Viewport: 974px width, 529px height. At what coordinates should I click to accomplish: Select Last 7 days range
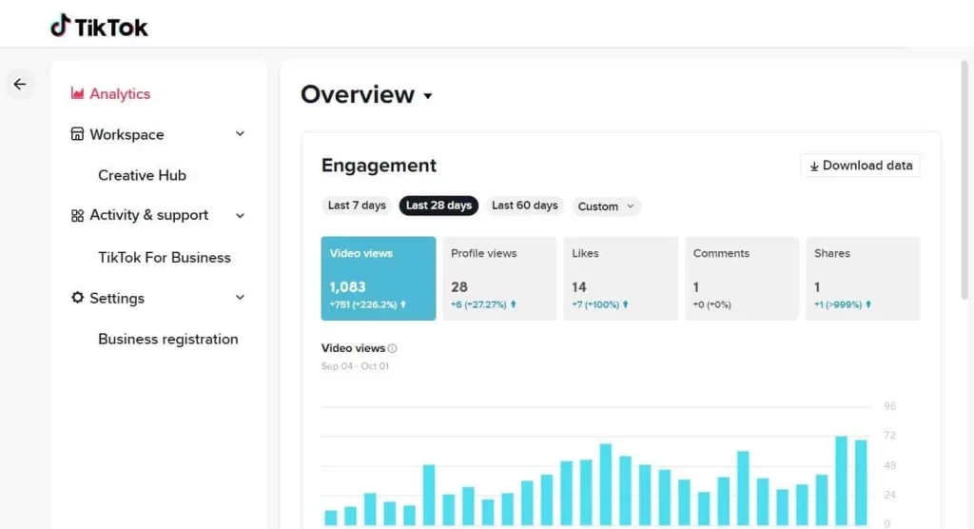tap(357, 206)
